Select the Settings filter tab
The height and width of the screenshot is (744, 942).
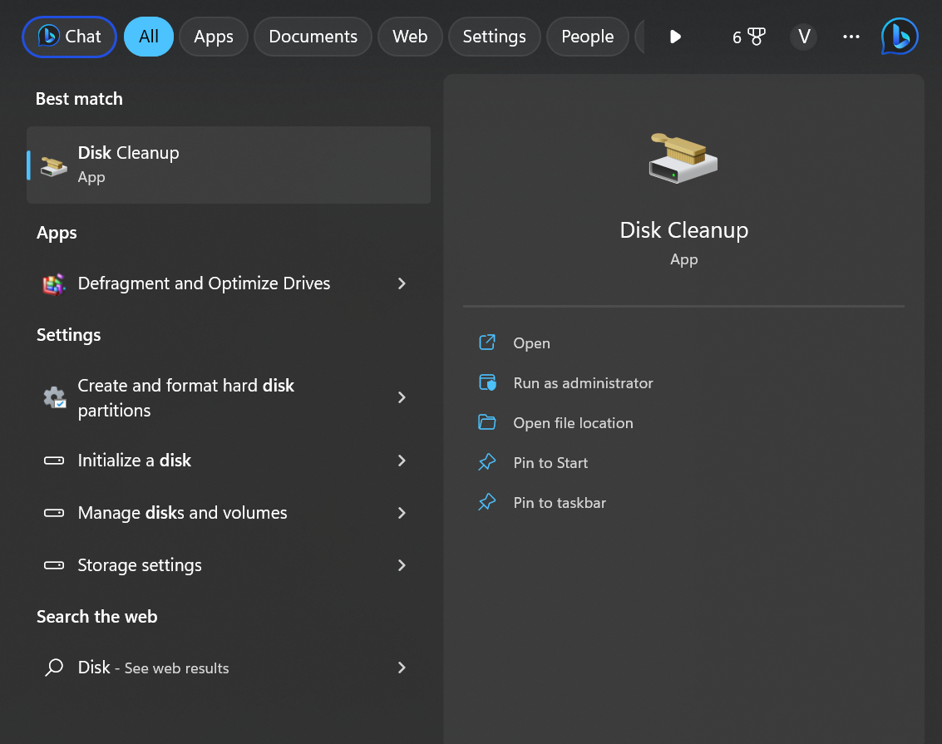click(x=494, y=37)
